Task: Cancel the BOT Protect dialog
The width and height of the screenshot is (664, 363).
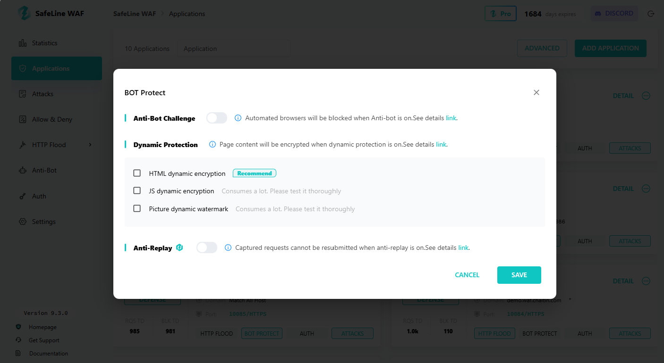Action: pos(467,275)
